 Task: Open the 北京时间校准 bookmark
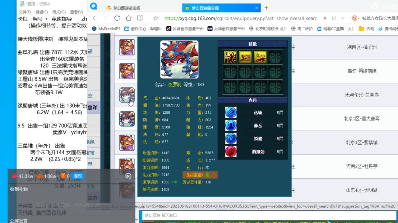pyautogui.click(x=267, y=29)
